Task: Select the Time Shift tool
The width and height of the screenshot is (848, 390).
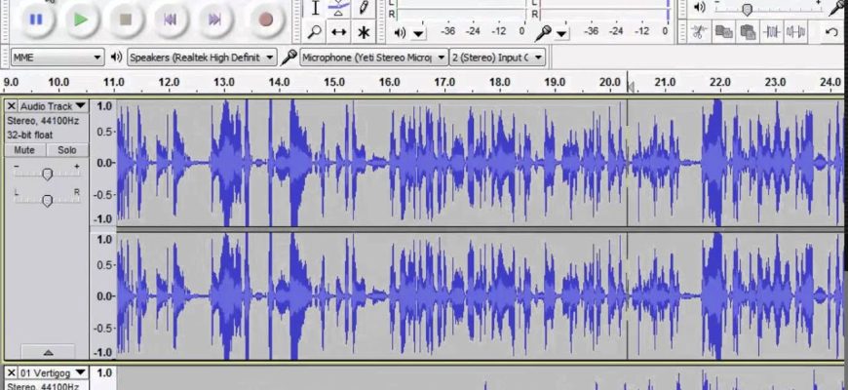Action: click(339, 32)
